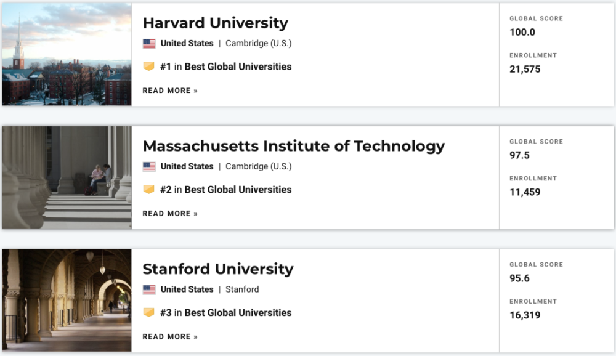
Task: Click the ribbon badge next to Stanford's #3 rank
Action: pyautogui.click(x=148, y=312)
